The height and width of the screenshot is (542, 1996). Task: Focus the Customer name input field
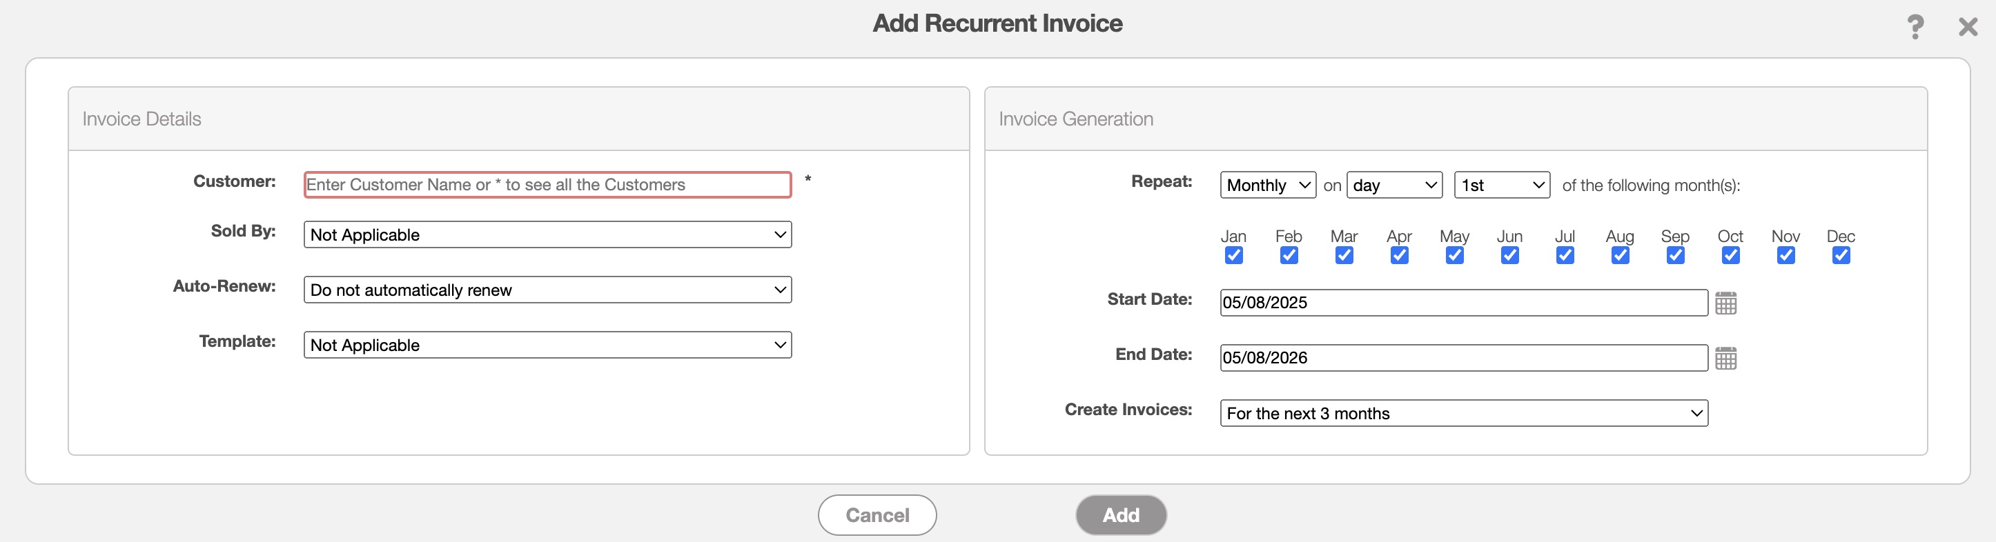coord(547,184)
